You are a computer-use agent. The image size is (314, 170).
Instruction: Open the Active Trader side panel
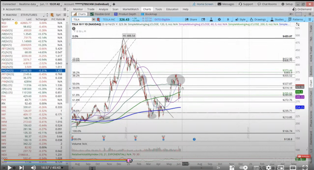point(311,54)
